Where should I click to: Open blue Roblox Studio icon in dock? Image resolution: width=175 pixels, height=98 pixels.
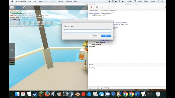coord(89,94)
